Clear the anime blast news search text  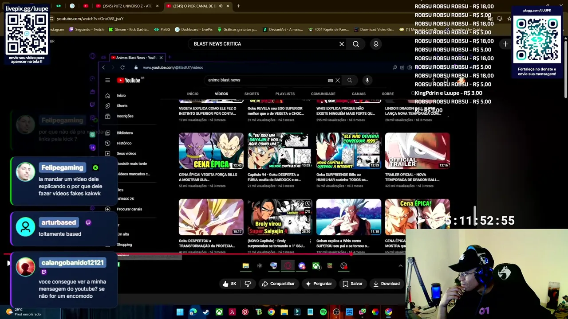(338, 80)
